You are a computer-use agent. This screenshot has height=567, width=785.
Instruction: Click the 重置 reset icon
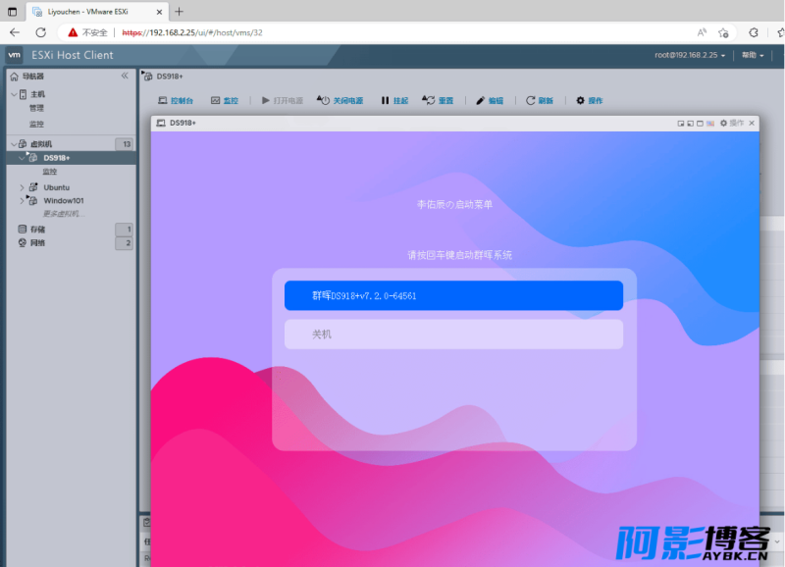coord(429,100)
